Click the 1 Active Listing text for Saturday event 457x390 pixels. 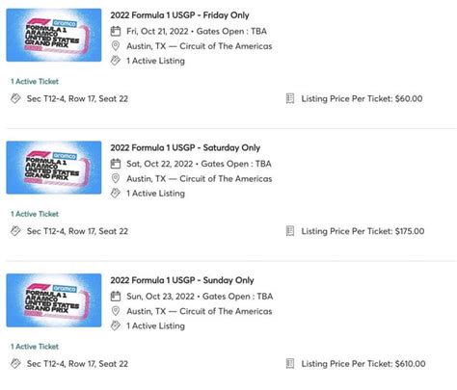click(x=155, y=194)
